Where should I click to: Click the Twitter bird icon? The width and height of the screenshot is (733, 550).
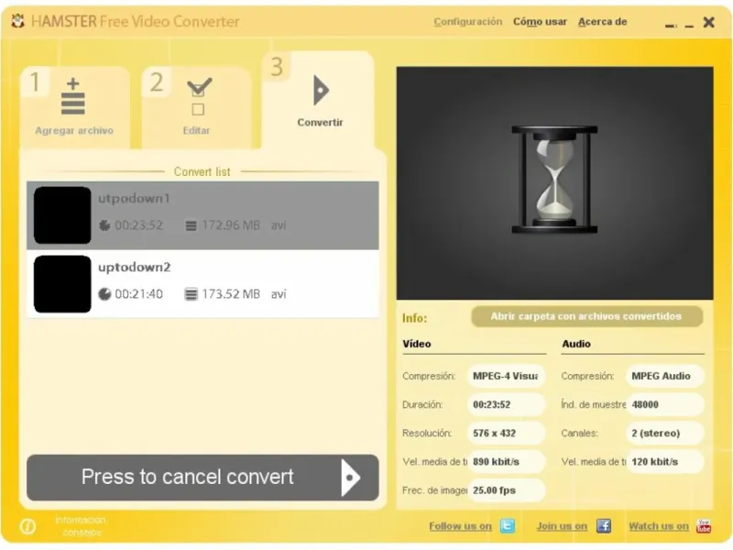tap(508, 526)
